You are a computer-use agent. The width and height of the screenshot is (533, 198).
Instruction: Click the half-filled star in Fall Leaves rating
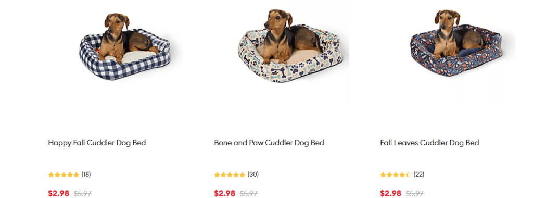coord(408,175)
